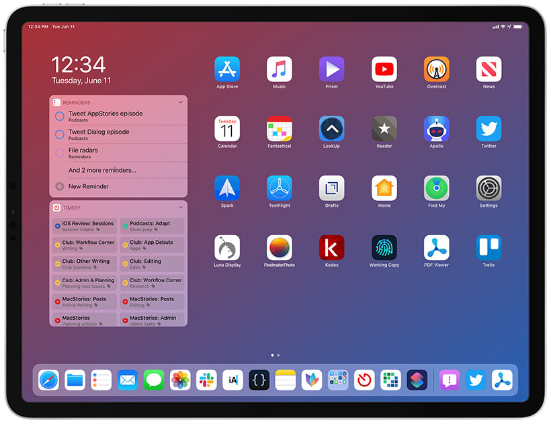Open the News app
Viewport: 551px width, 424px height.
tap(489, 69)
